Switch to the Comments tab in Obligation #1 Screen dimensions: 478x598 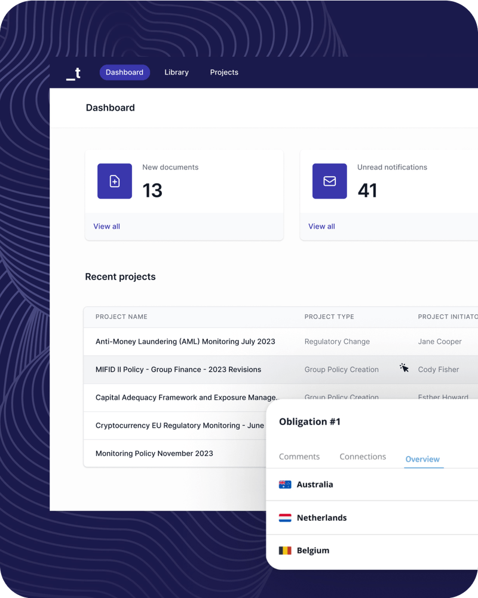[x=299, y=456]
